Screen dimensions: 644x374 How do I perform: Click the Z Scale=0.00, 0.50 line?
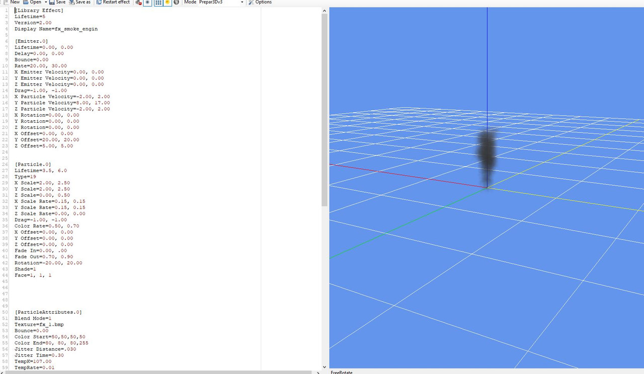pos(42,195)
